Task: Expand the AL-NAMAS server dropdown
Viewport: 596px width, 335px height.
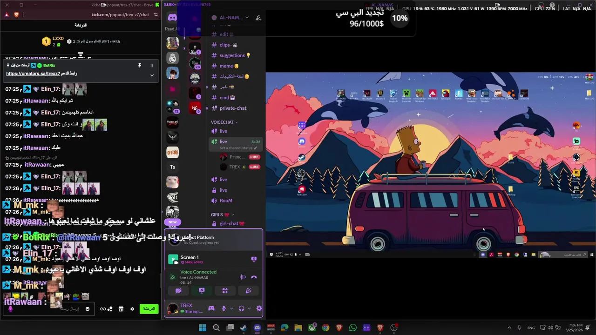Action: [247, 18]
